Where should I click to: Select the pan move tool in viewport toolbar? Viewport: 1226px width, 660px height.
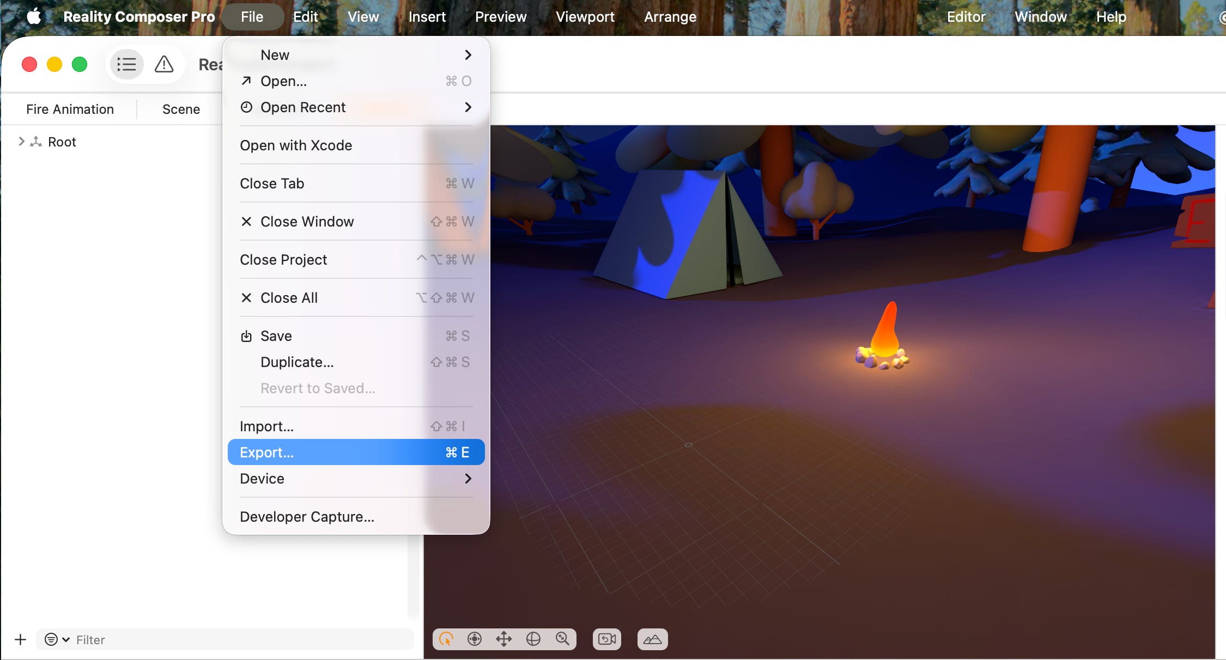click(504, 639)
